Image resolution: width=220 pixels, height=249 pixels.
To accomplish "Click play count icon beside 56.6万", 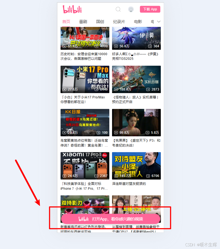I will point(116,46).
